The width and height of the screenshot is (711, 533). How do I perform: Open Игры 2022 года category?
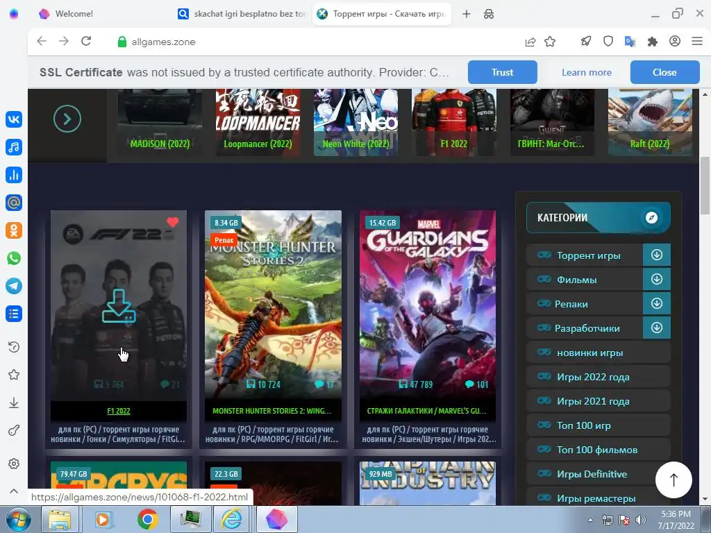point(598,377)
